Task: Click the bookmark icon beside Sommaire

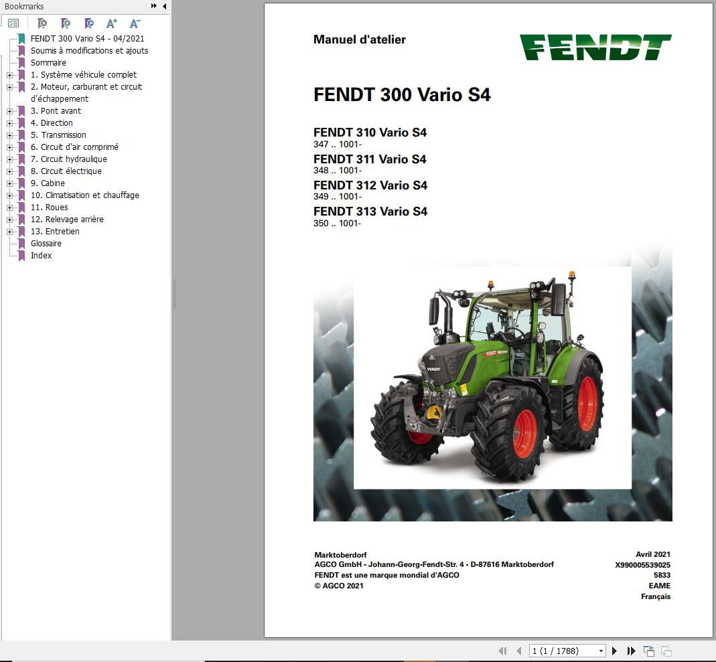Action: point(21,63)
